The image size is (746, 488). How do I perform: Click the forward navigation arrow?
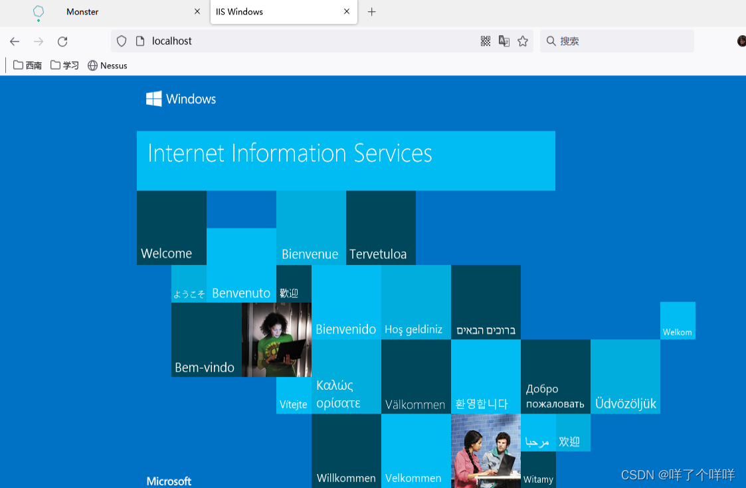[39, 41]
